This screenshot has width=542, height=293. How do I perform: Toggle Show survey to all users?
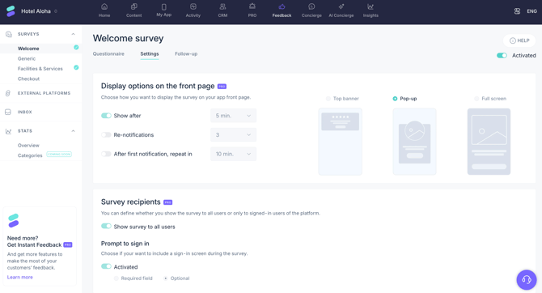[x=106, y=227]
